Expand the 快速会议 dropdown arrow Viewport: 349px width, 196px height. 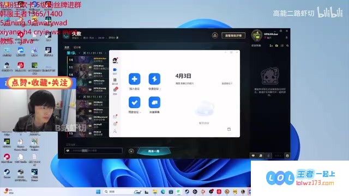[160, 89]
